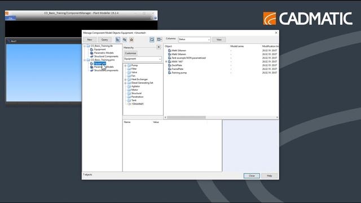Expand the MAN object row
The width and height of the screenshot is (361, 203).
[166, 61]
